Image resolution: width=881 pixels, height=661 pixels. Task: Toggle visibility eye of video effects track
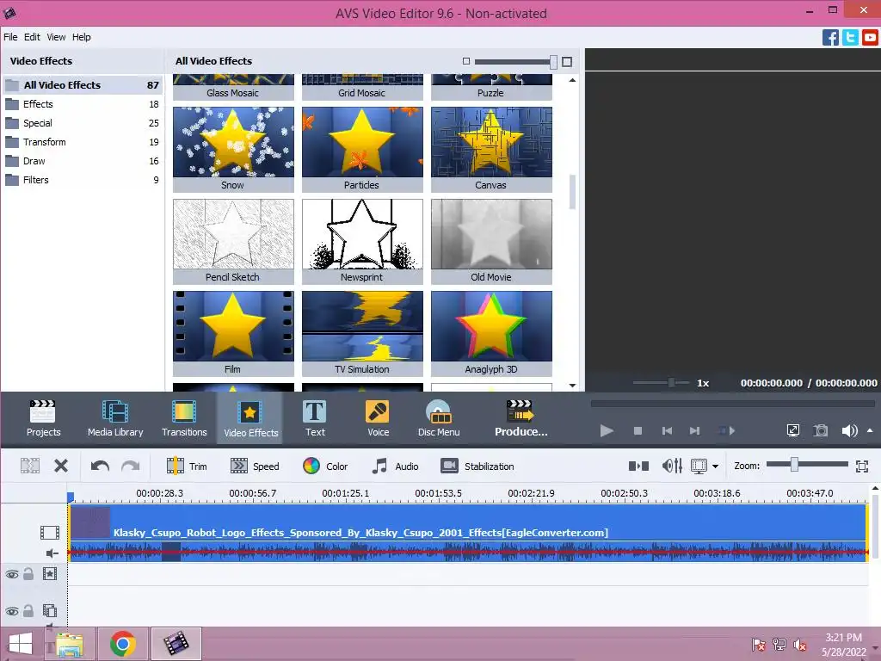click(x=12, y=574)
